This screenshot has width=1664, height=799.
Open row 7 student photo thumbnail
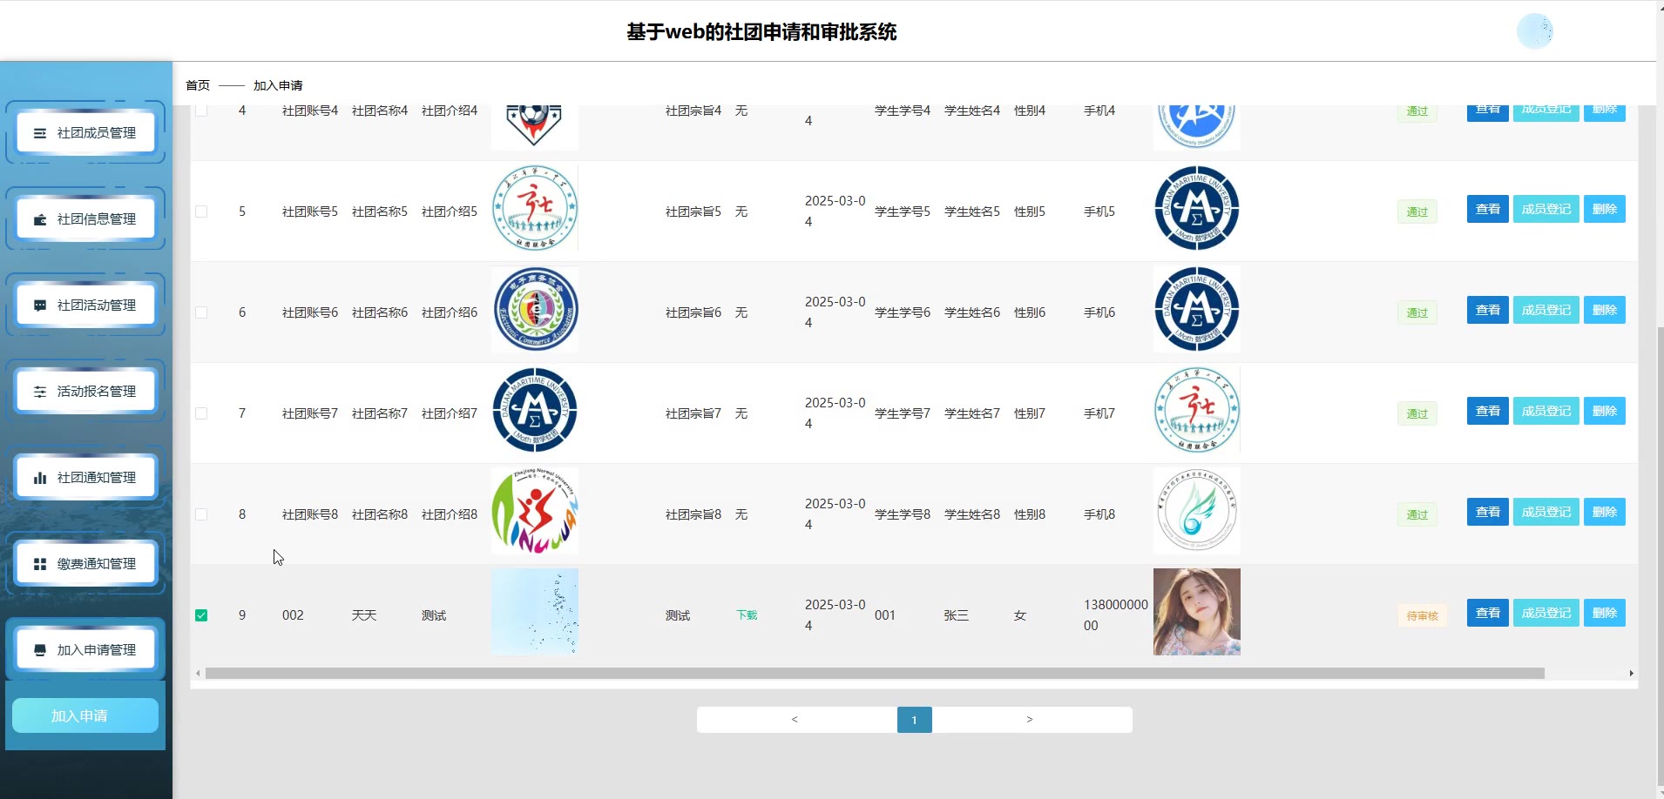[x=1197, y=410]
